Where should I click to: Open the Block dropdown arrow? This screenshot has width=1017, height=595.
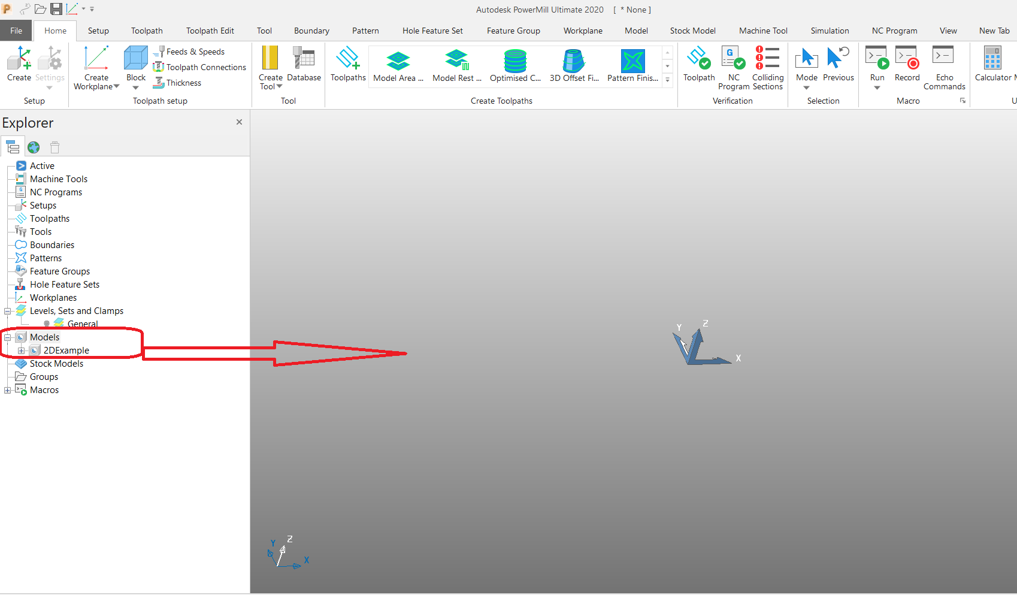pyautogui.click(x=135, y=87)
